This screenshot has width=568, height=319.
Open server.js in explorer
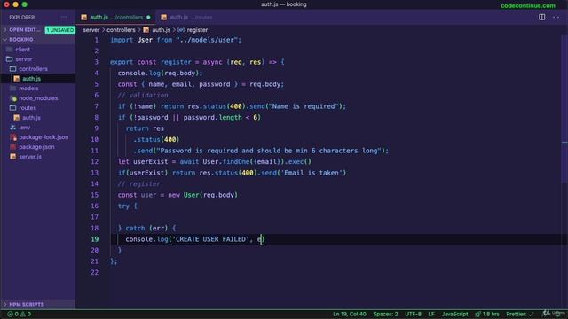(30, 157)
